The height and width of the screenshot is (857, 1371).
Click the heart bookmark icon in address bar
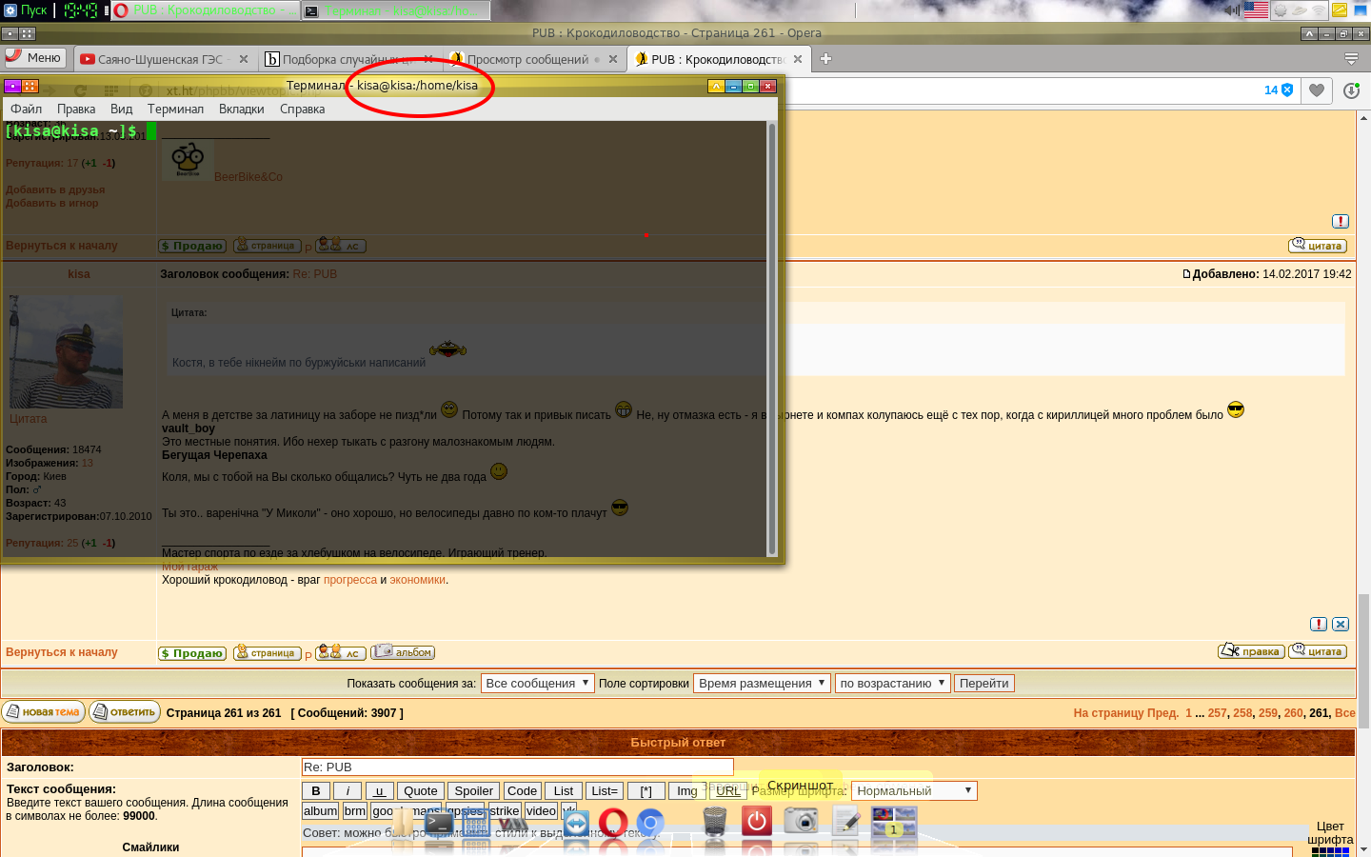click(1317, 90)
